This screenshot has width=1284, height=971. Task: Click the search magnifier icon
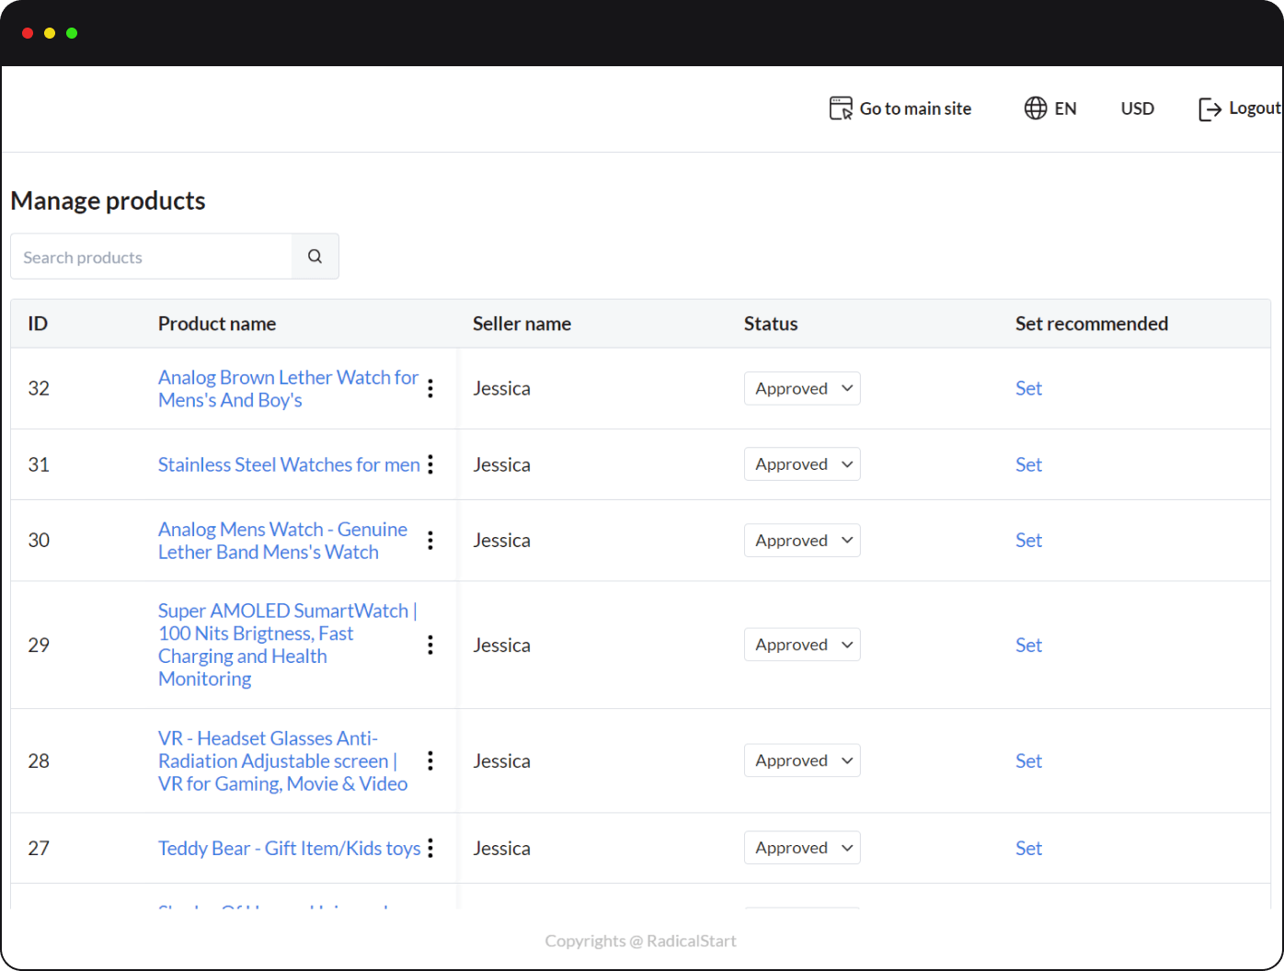point(315,256)
